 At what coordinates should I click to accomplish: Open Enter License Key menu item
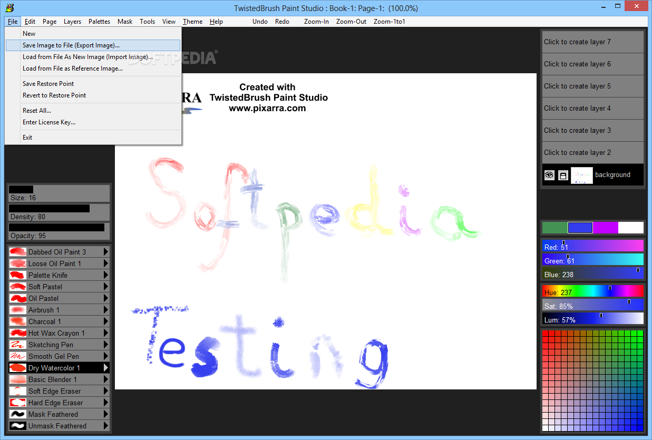pos(93,122)
